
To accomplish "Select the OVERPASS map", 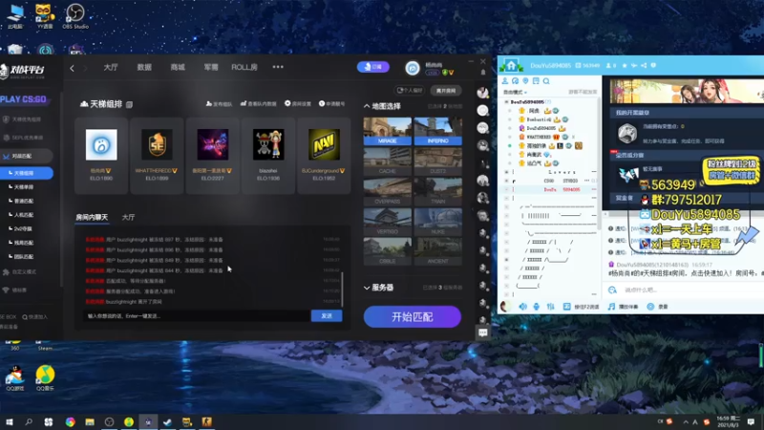I will coord(388,192).
